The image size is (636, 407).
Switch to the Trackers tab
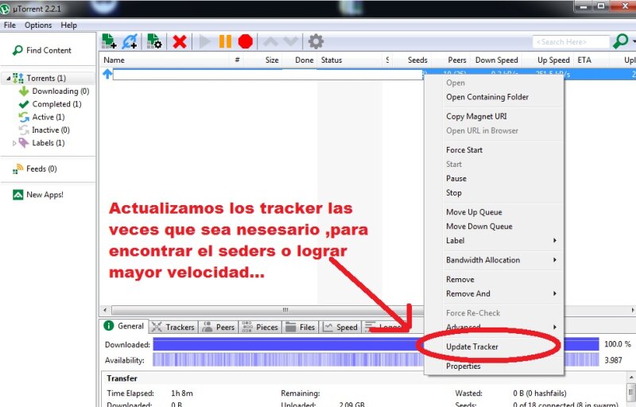tap(173, 327)
